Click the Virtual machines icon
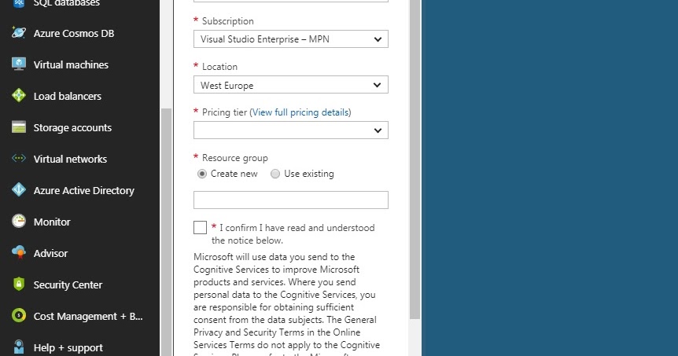The image size is (678, 356). click(x=19, y=64)
